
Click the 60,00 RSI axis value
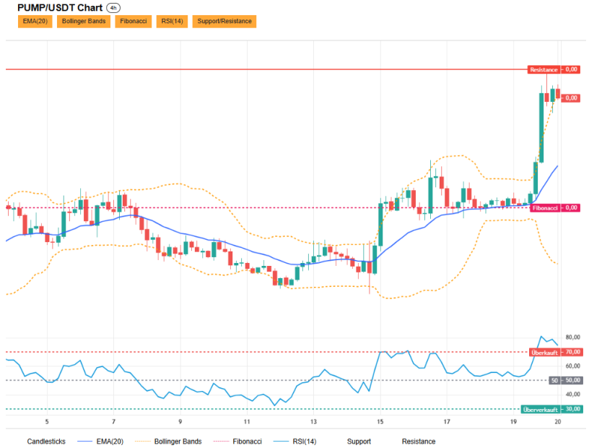pos(572,366)
